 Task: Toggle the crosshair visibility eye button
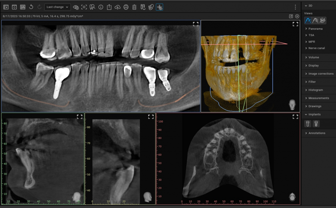pyautogui.click(x=159, y=7)
